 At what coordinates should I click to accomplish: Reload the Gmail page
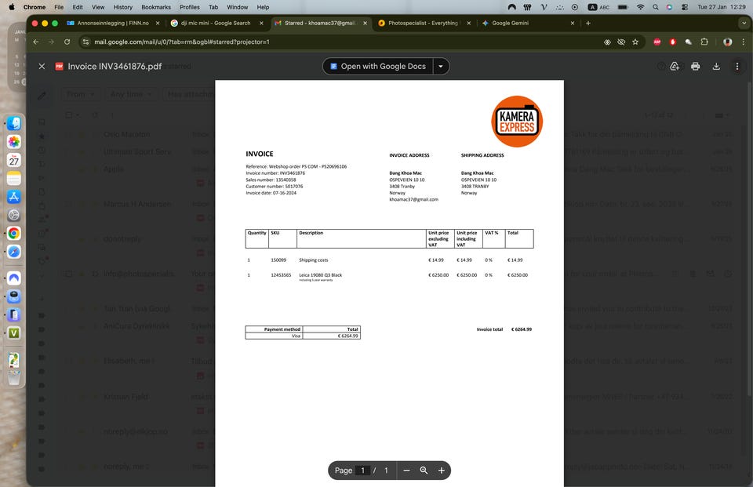67,42
